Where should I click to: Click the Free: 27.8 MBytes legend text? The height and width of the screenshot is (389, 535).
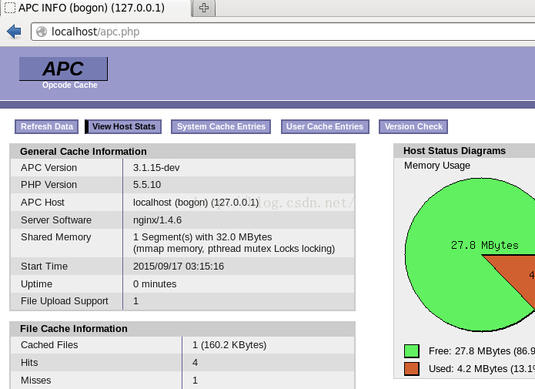click(482, 351)
